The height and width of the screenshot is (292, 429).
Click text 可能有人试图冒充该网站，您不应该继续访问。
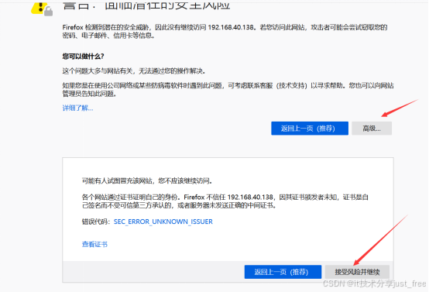(x=147, y=180)
